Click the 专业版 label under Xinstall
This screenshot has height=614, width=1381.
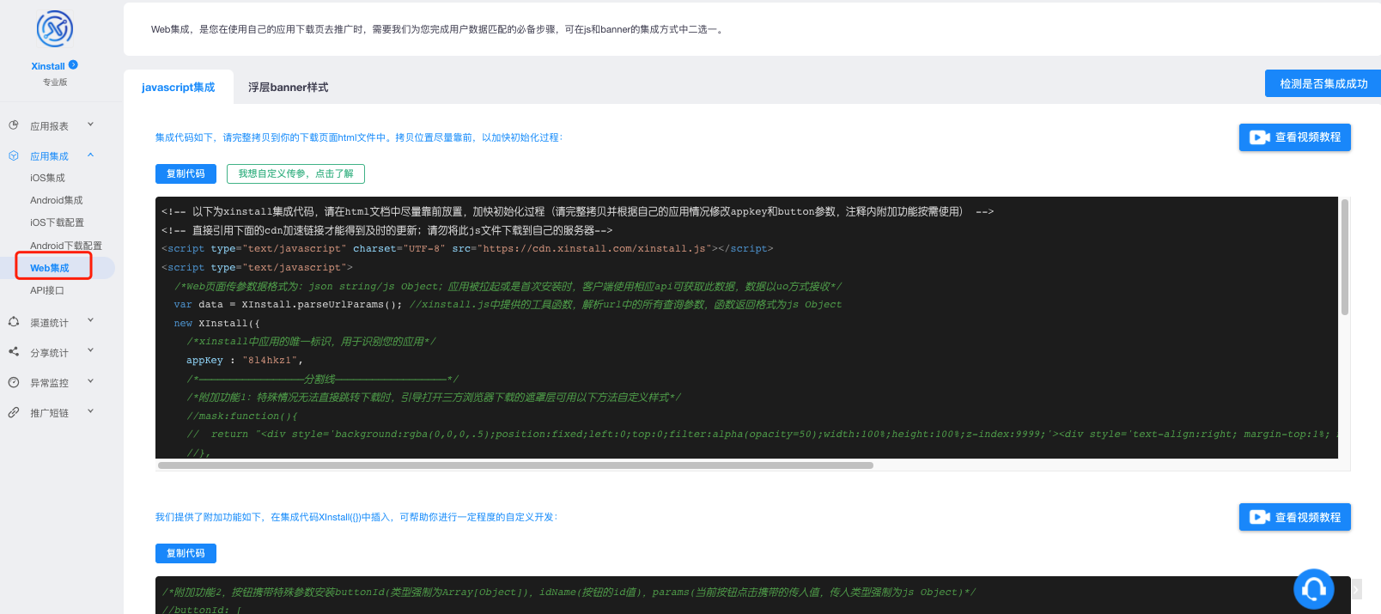[x=55, y=82]
